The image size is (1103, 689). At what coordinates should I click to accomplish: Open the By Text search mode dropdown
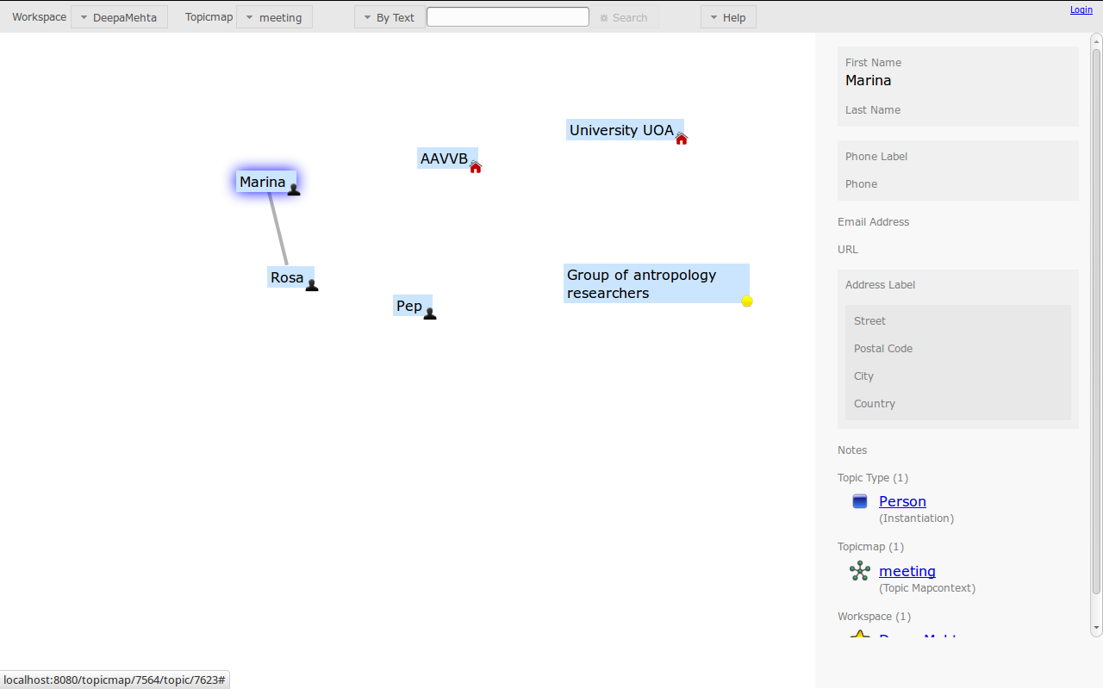[389, 17]
